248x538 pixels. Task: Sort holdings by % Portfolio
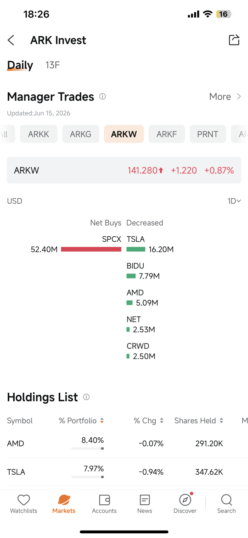(81, 421)
